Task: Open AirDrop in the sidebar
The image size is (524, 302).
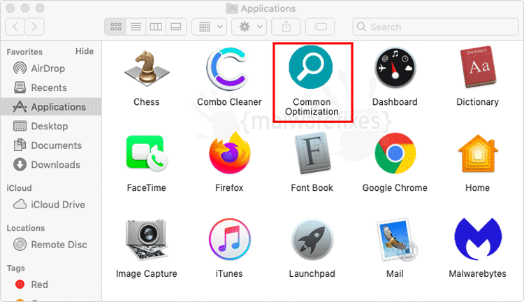Action: click(50, 69)
